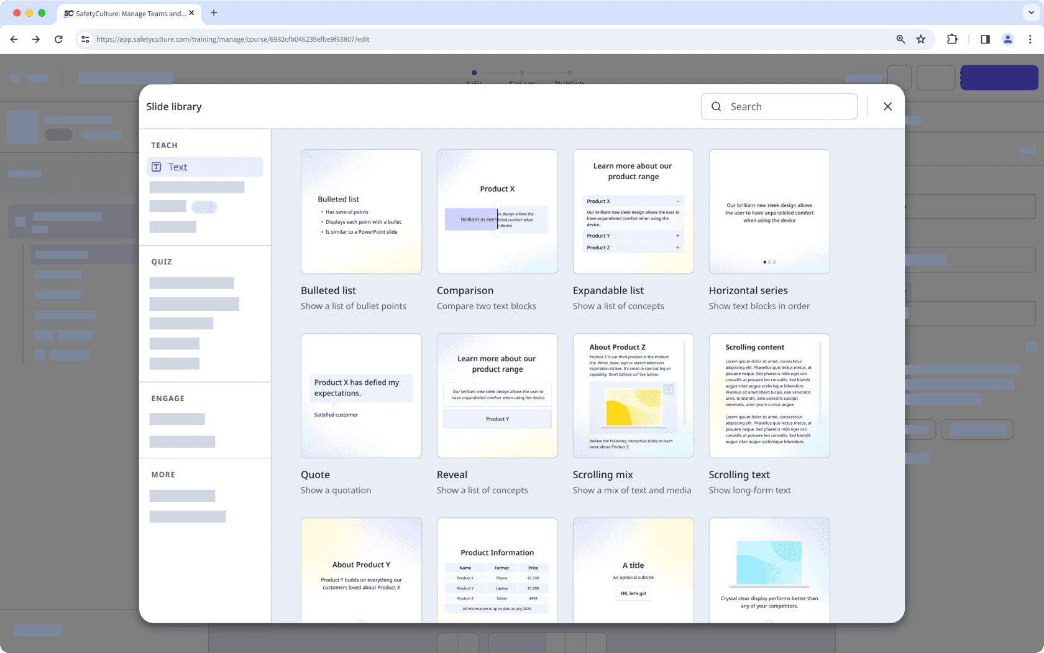Open the browser profile avatar
Image resolution: width=1044 pixels, height=653 pixels.
pos(1007,39)
